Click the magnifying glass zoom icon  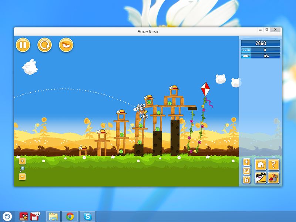pos(22,169)
